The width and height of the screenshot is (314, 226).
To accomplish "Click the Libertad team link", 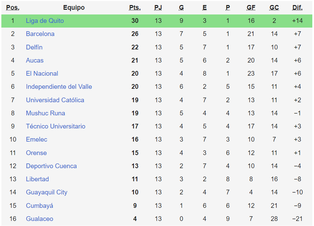I will 37,179.
